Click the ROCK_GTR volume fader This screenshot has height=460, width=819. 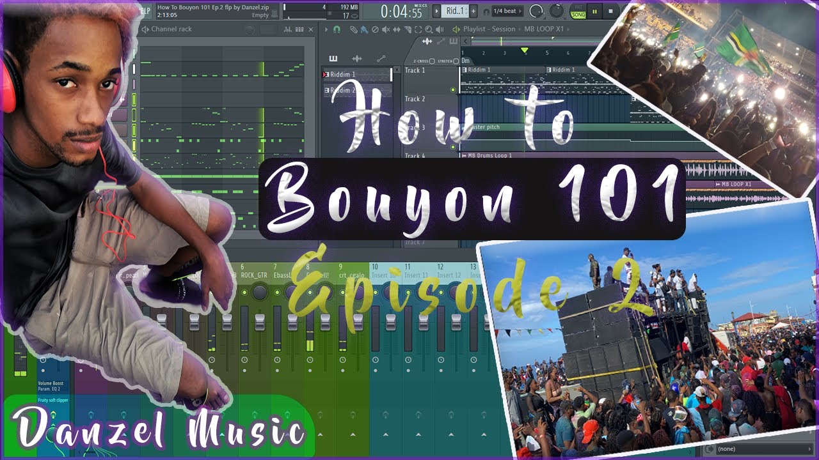coord(260,322)
